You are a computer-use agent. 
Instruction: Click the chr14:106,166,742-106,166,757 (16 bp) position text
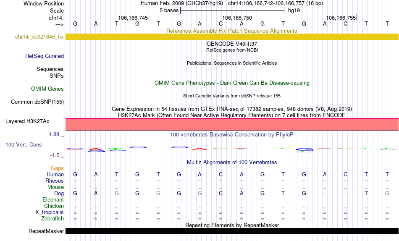click(x=276, y=3)
